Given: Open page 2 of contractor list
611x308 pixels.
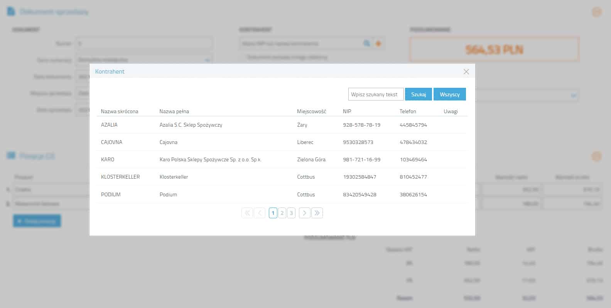Looking at the screenshot, I should click(282, 213).
